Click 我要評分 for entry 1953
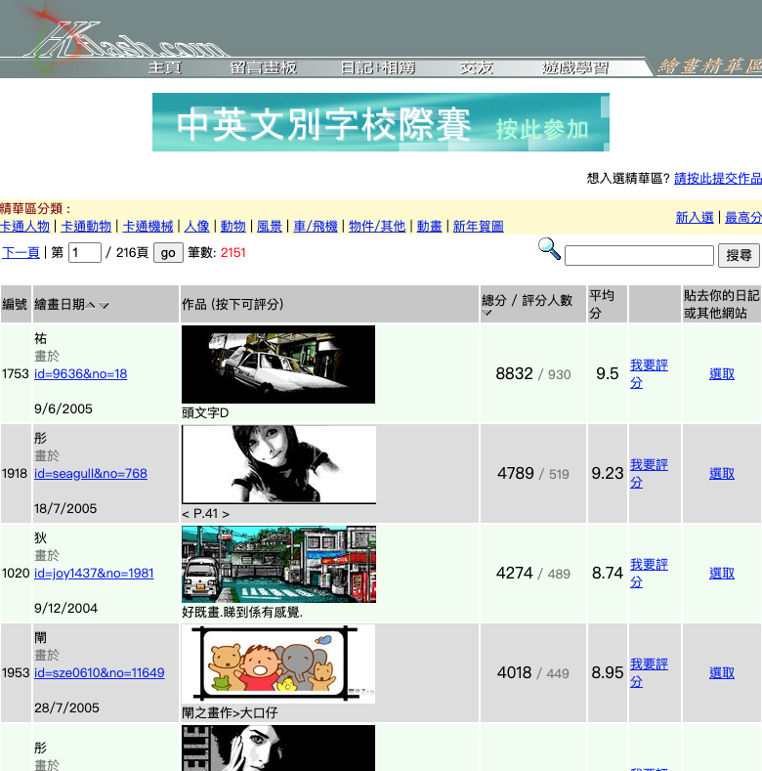762x771 pixels. click(649, 672)
